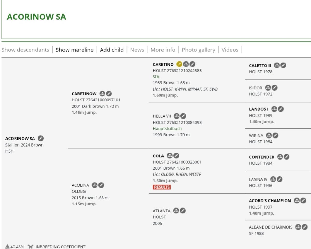The height and width of the screenshot is (249, 311).
Task: Open the pedigree icon beside HELLA VII
Action: click(176, 116)
